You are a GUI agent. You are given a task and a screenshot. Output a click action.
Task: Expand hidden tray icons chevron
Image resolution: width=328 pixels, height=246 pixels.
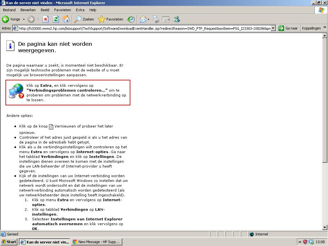pos(300,242)
